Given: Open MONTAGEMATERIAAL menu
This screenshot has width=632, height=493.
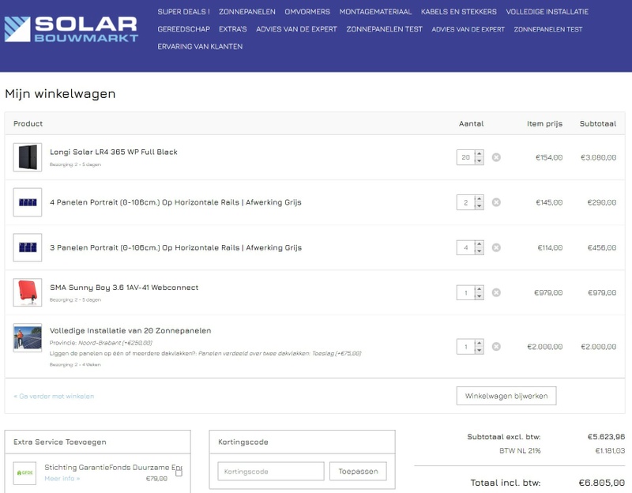Looking at the screenshot, I should point(375,12).
